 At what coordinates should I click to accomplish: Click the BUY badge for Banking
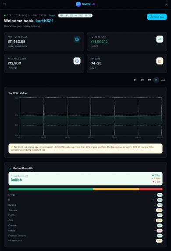point(160,205)
